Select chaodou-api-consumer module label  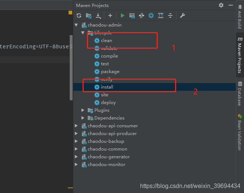(113, 126)
